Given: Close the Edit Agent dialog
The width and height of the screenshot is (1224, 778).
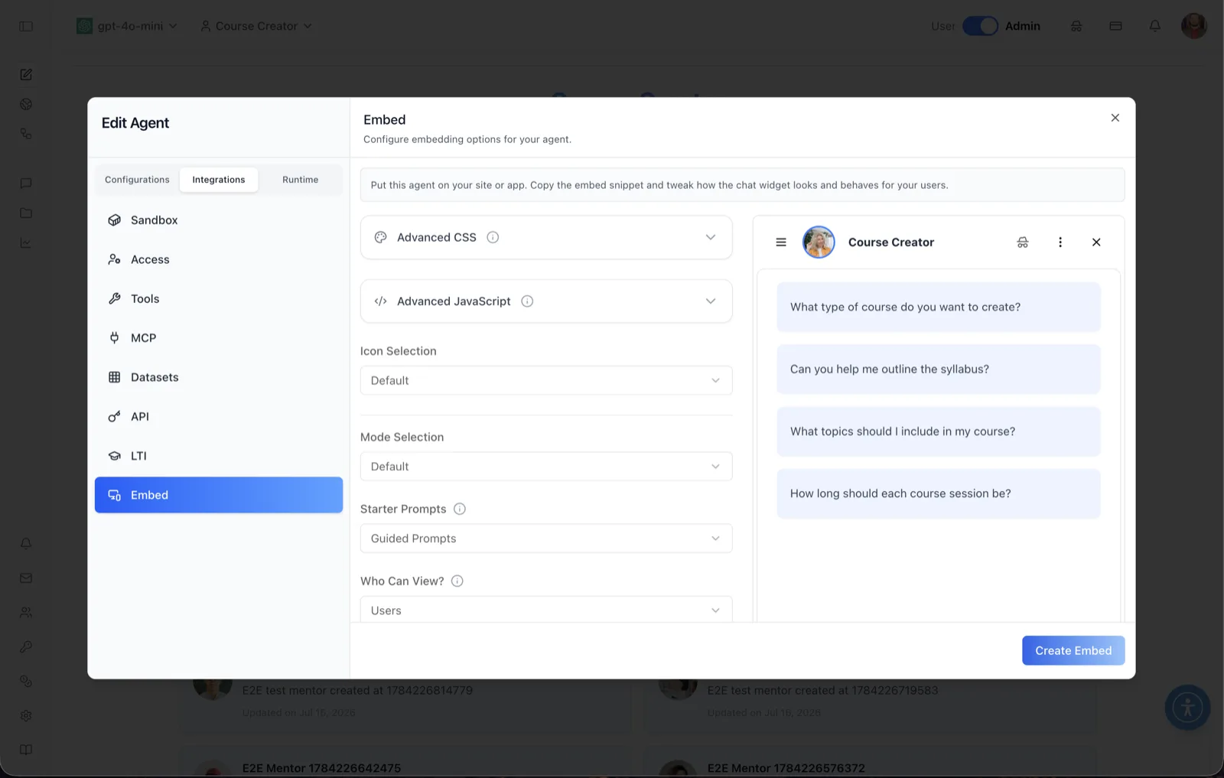Looking at the screenshot, I should click(1115, 118).
